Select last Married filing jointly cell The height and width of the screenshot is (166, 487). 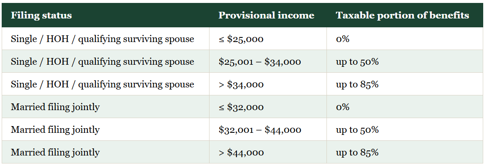pyautogui.click(x=106, y=152)
